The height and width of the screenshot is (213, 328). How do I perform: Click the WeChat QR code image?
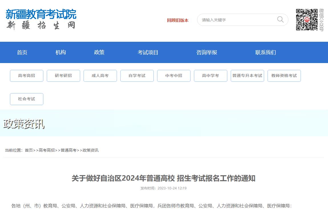pos(307,20)
